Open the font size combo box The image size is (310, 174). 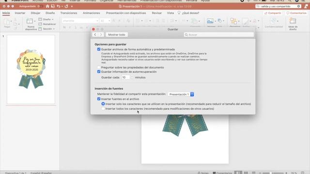point(105,21)
